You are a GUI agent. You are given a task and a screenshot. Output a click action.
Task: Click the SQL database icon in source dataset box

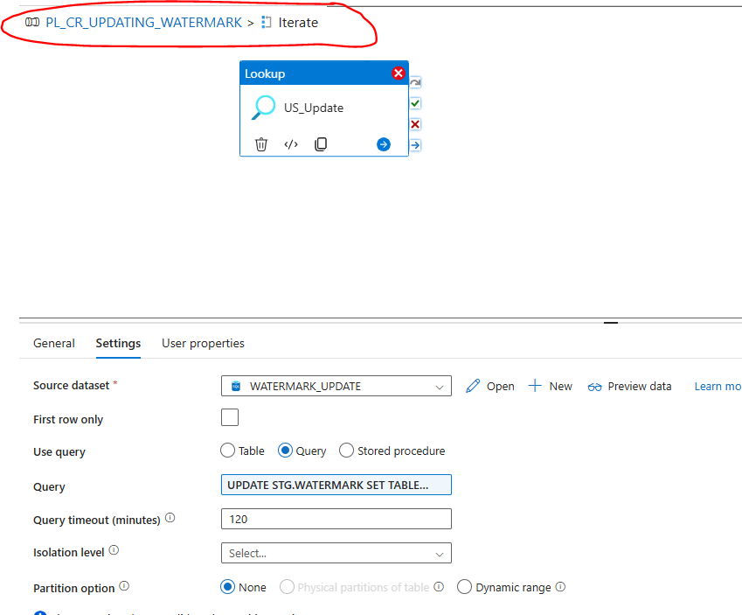pos(236,386)
